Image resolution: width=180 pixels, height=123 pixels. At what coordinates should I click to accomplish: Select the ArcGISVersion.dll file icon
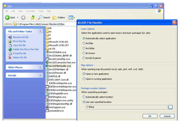(47, 73)
